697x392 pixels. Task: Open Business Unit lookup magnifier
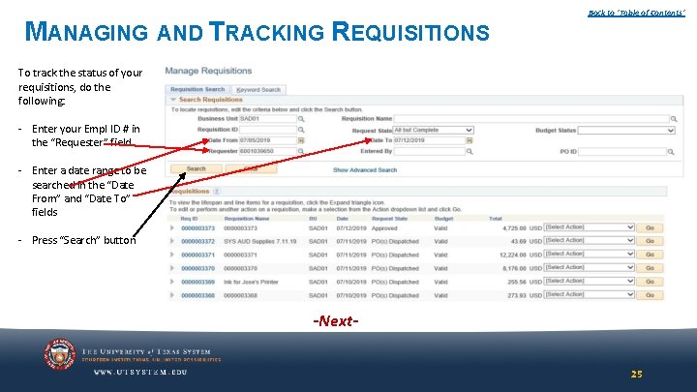(x=301, y=119)
